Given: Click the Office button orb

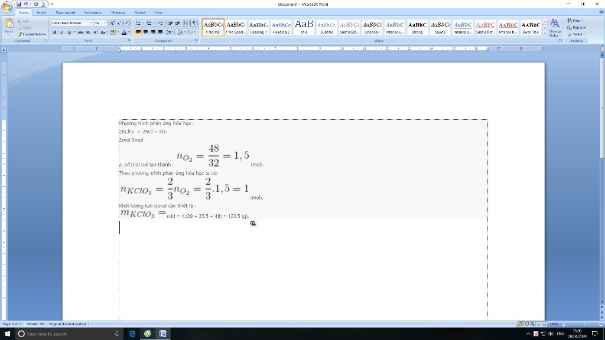Looking at the screenshot, I should [x=7, y=6].
